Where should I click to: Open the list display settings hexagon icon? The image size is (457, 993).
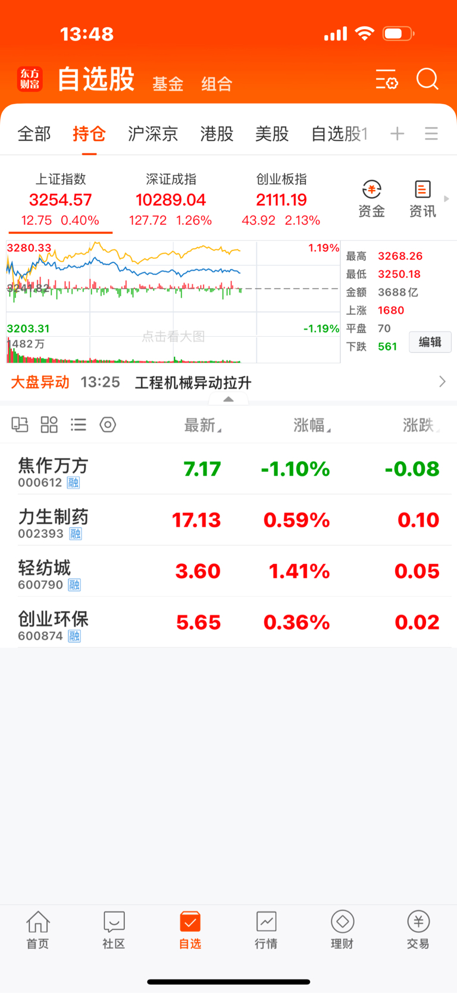[x=108, y=425]
